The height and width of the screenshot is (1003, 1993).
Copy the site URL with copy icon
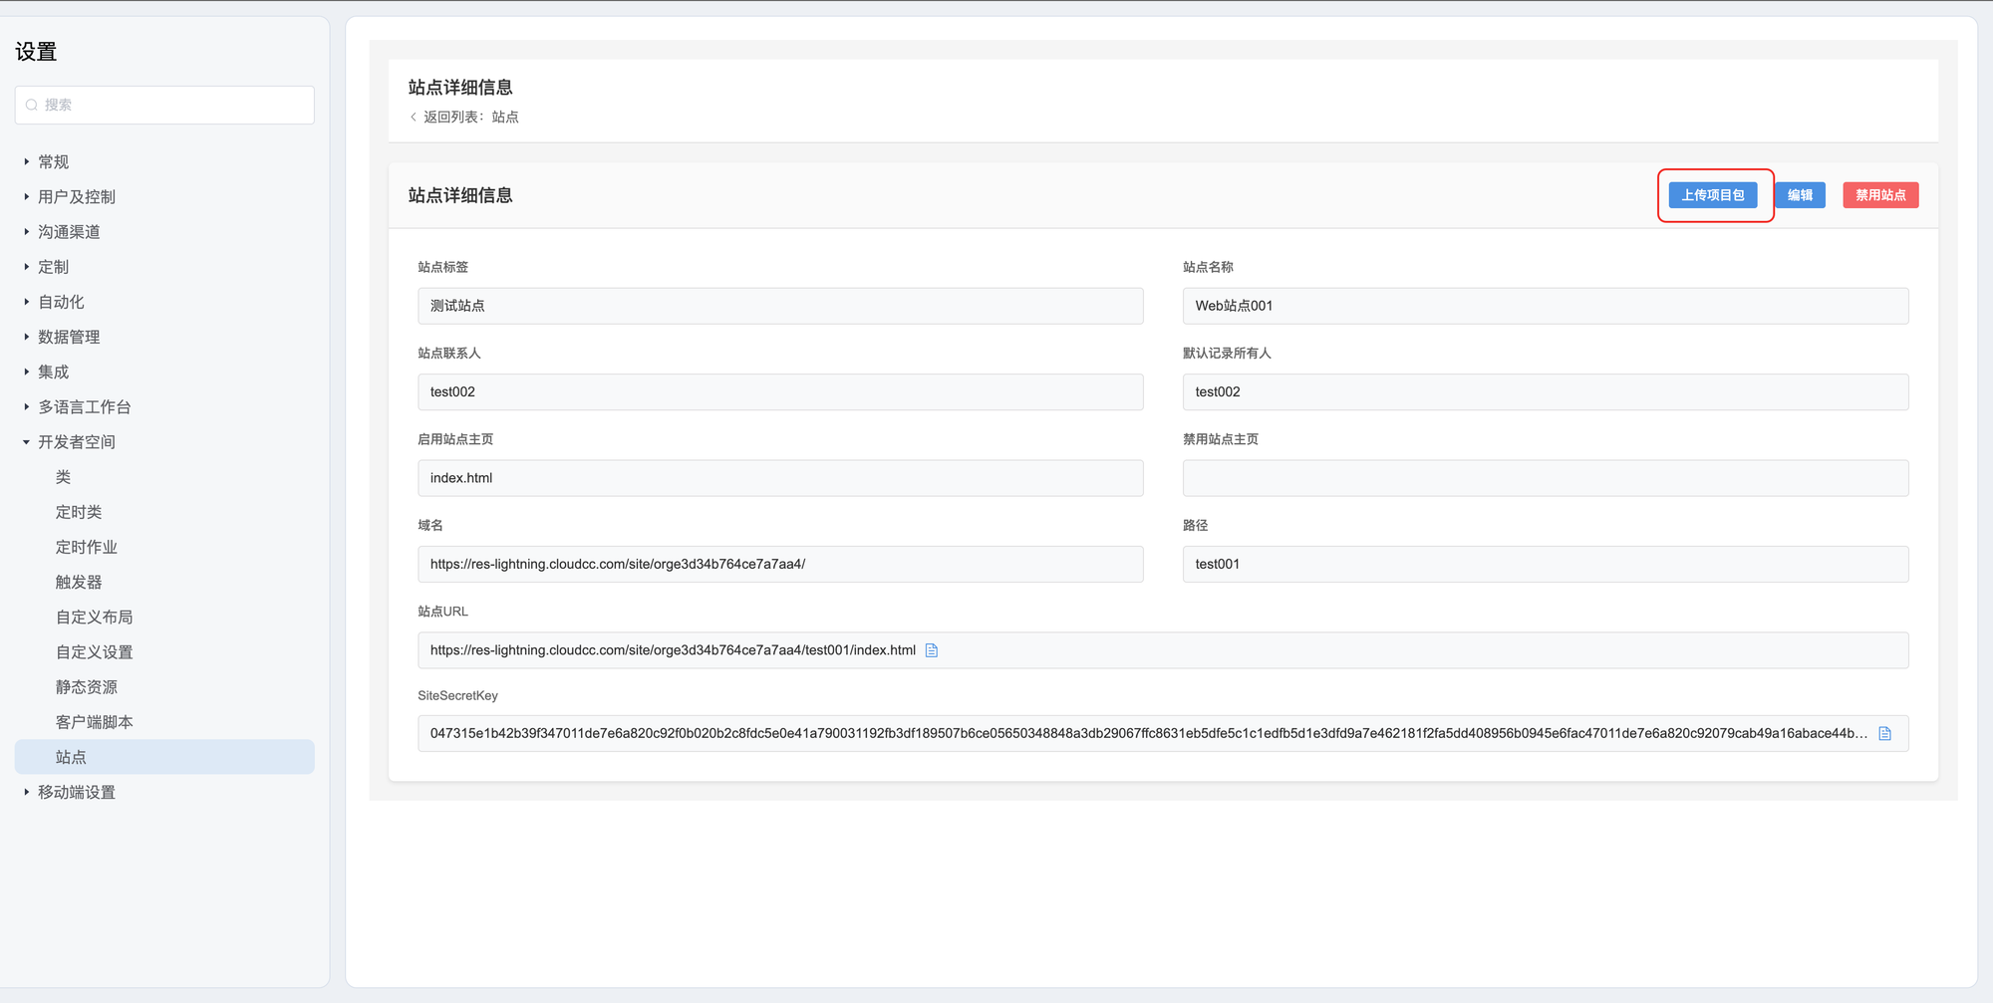point(932,650)
